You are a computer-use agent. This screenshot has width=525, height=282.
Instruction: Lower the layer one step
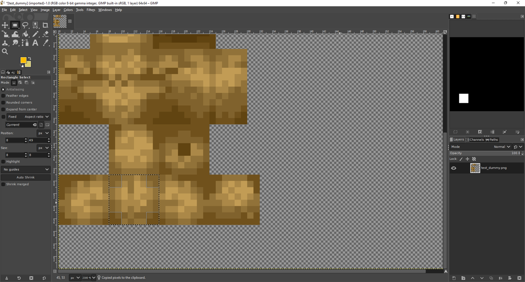click(482, 278)
